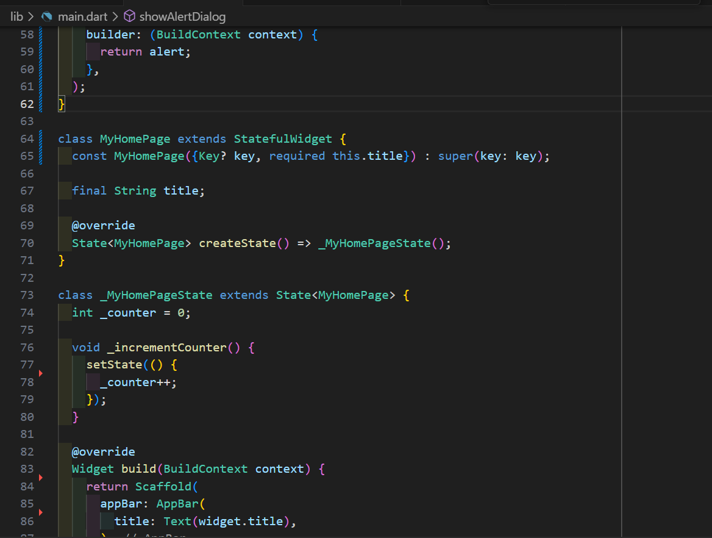Set a breakpoint in the gutter of line 76
Screen dimensions: 712x538
(41, 347)
